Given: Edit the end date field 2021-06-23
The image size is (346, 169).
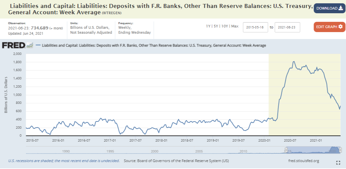Looking at the screenshot, I should [287, 27].
